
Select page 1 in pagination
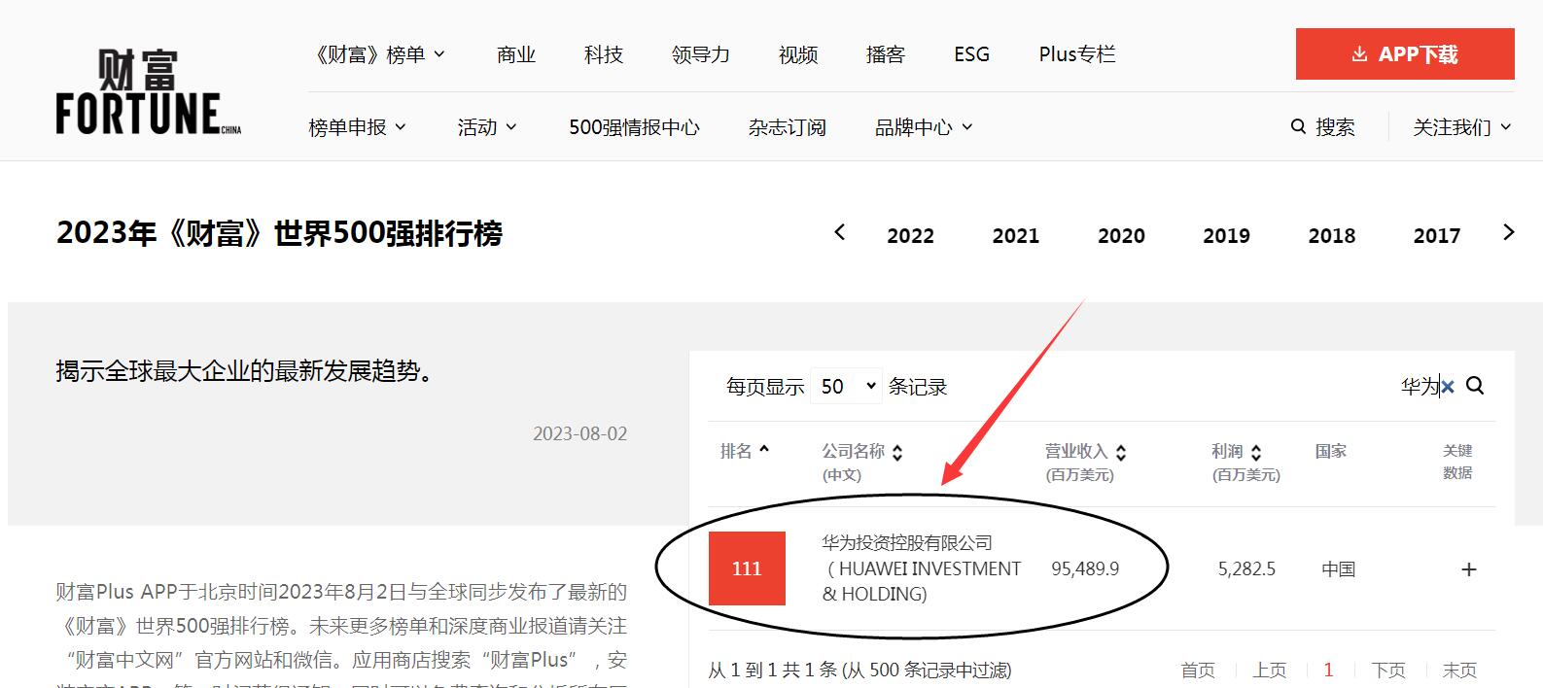1328,670
